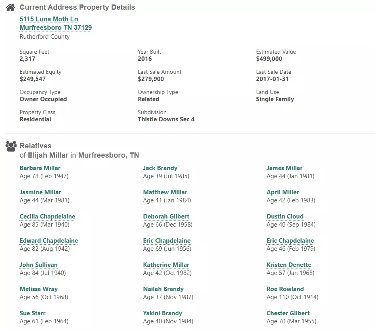The width and height of the screenshot is (375, 331).
Task: Select the estimated value $499,000
Action: pos(269,59)
